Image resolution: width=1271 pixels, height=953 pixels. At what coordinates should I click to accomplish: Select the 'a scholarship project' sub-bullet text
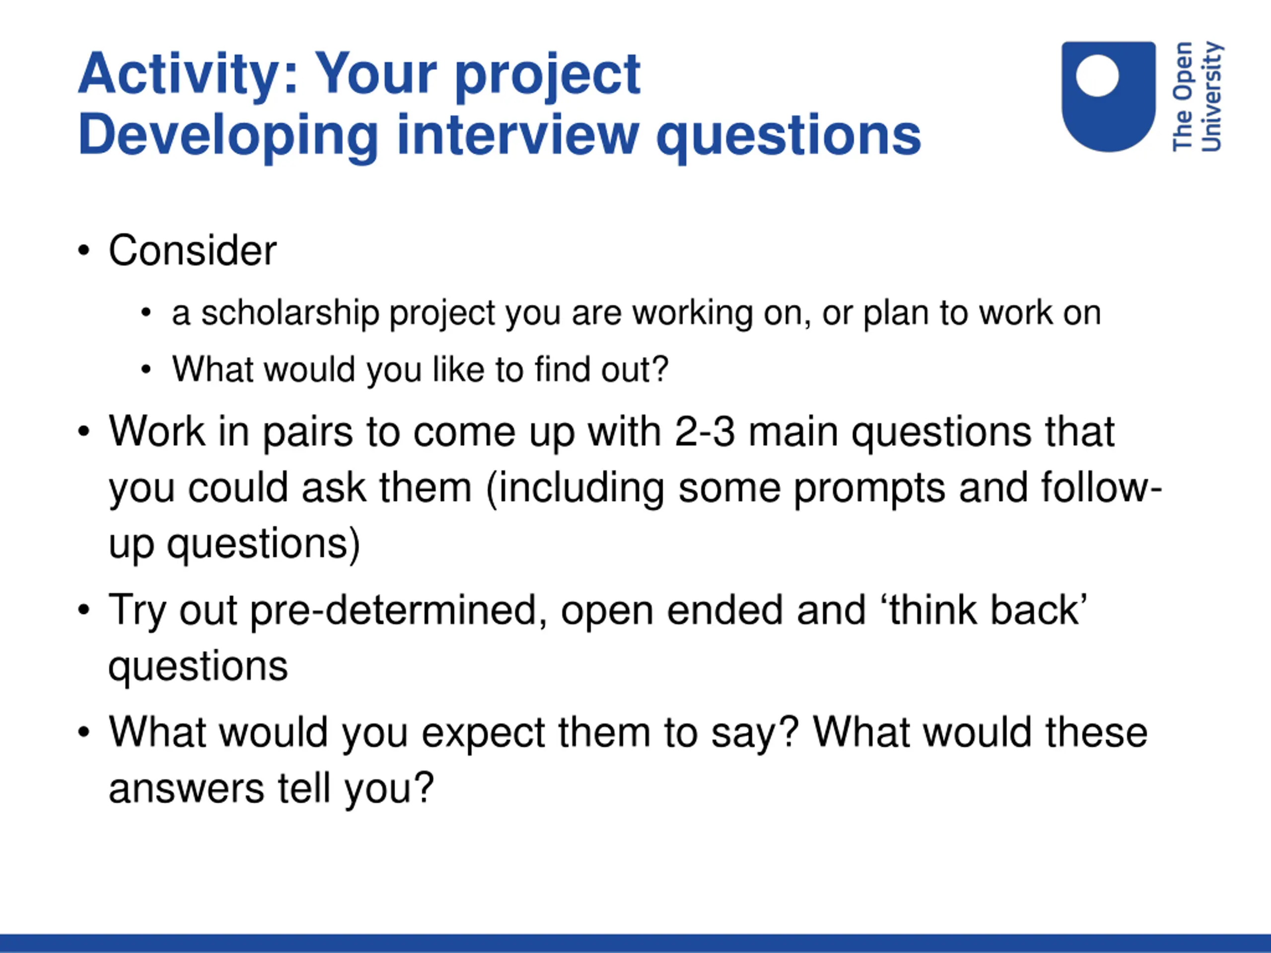635,313
